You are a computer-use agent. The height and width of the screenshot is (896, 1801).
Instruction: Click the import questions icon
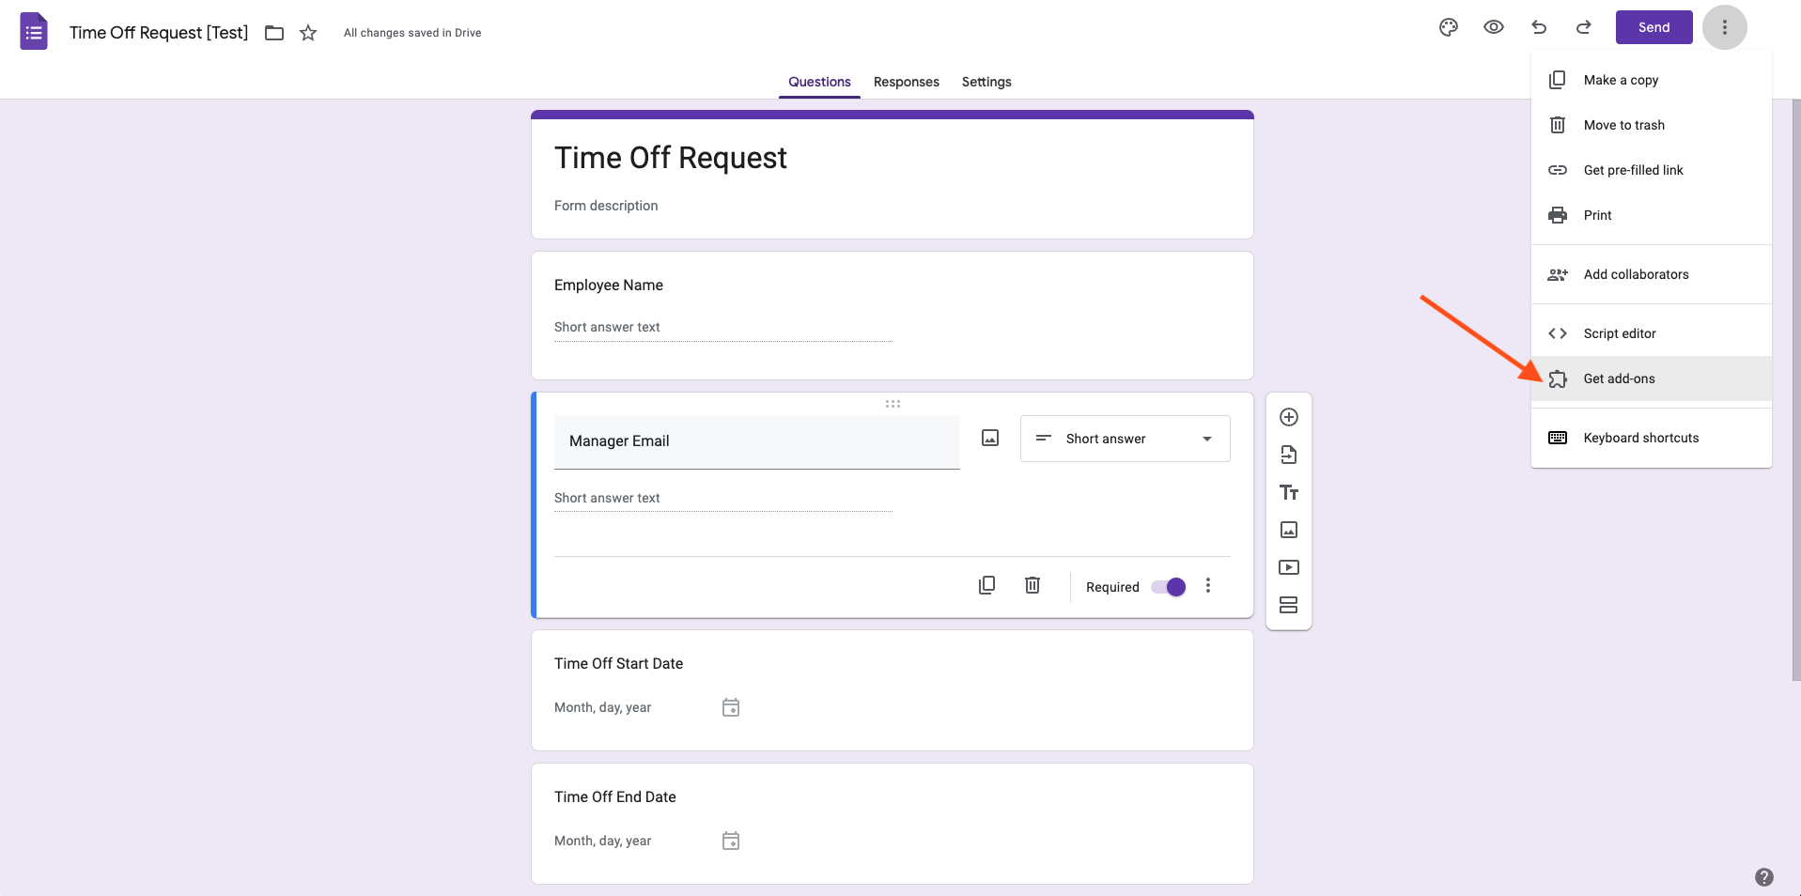(1289, 455)
